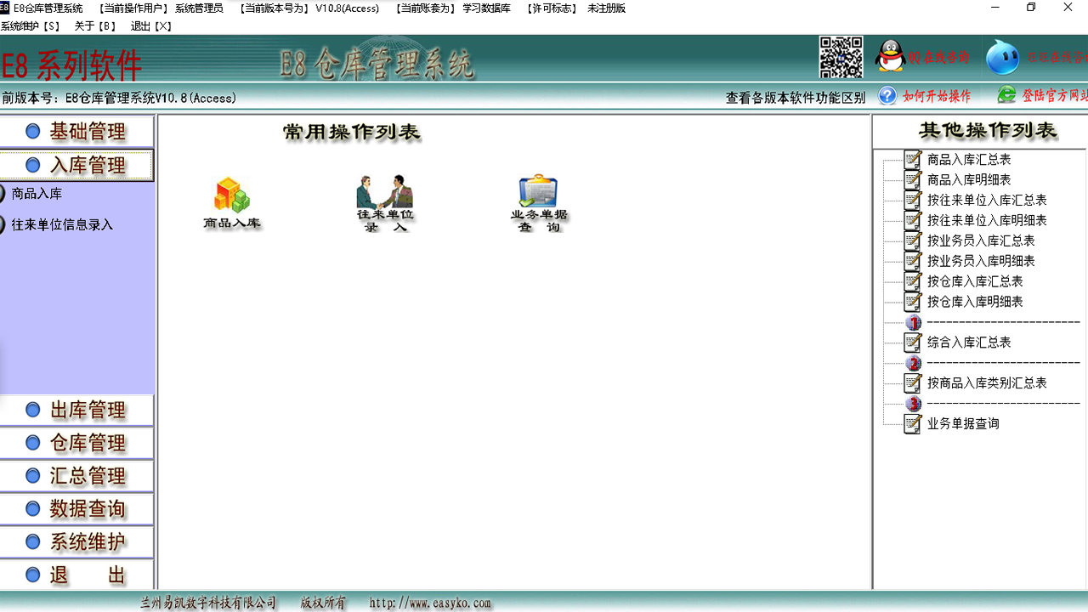Open the 系统维护 [S] menu

click(31, 26)
